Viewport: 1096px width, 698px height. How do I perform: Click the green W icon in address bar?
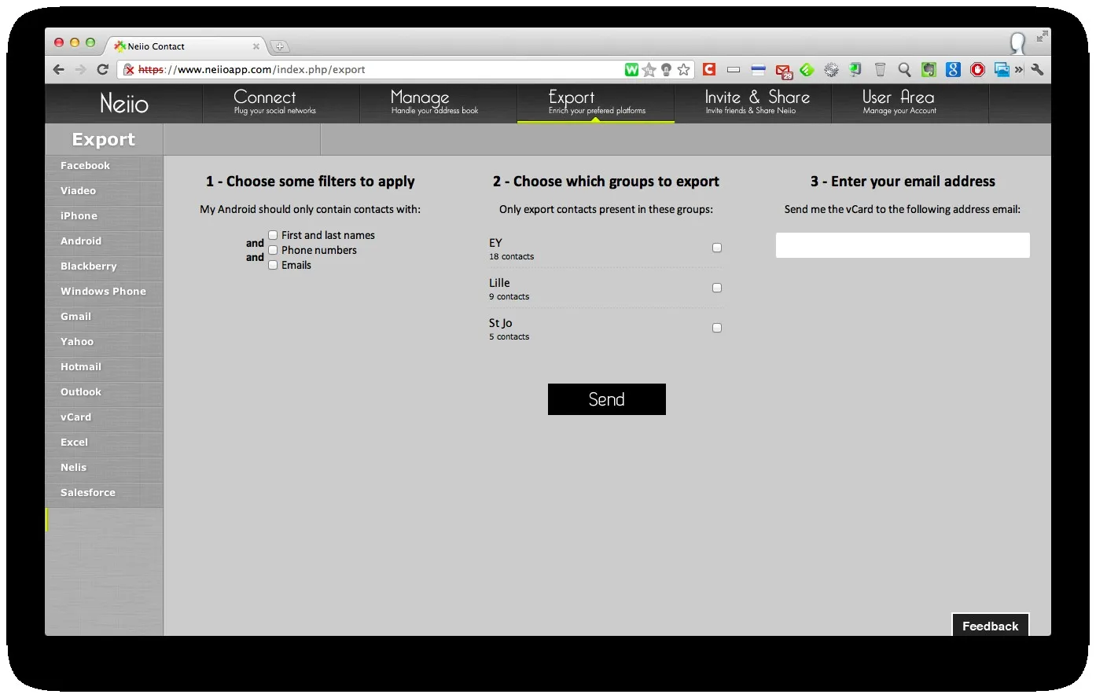click(631, 70)
